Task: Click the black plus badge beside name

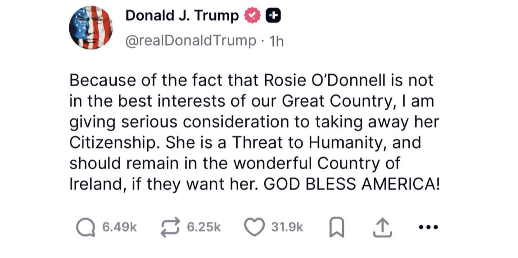Action: 273,16
